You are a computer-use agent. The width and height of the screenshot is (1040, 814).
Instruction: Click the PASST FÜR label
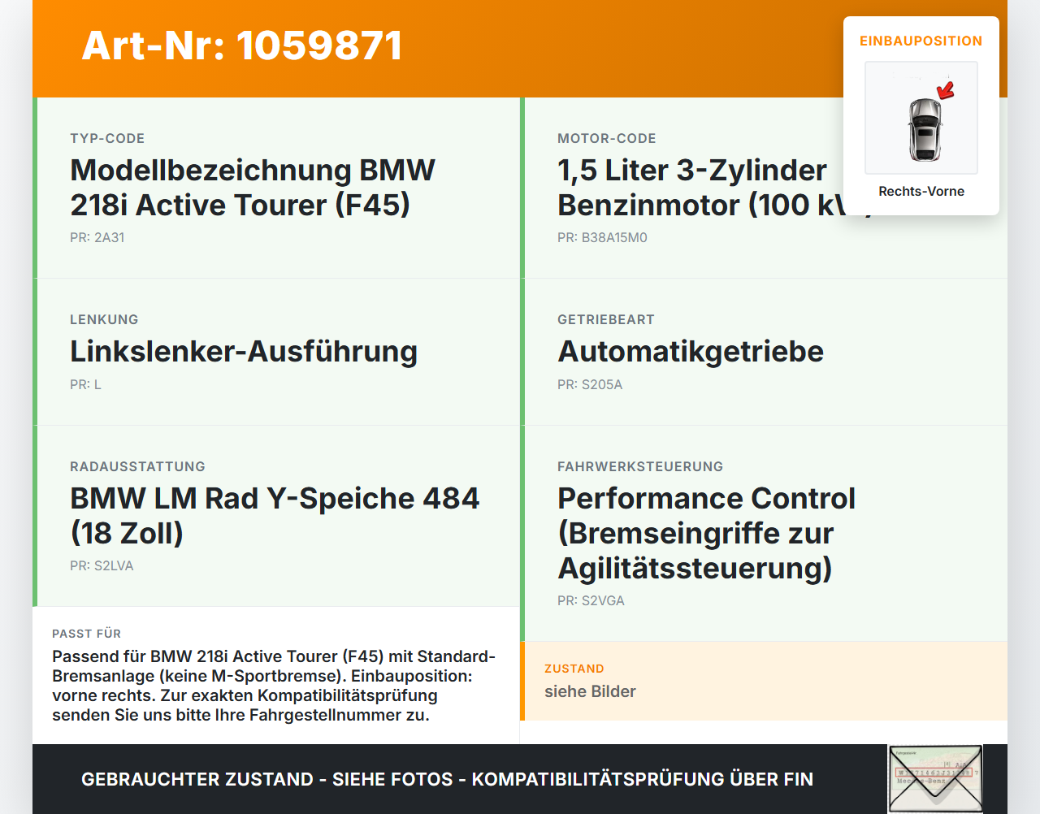86,634
